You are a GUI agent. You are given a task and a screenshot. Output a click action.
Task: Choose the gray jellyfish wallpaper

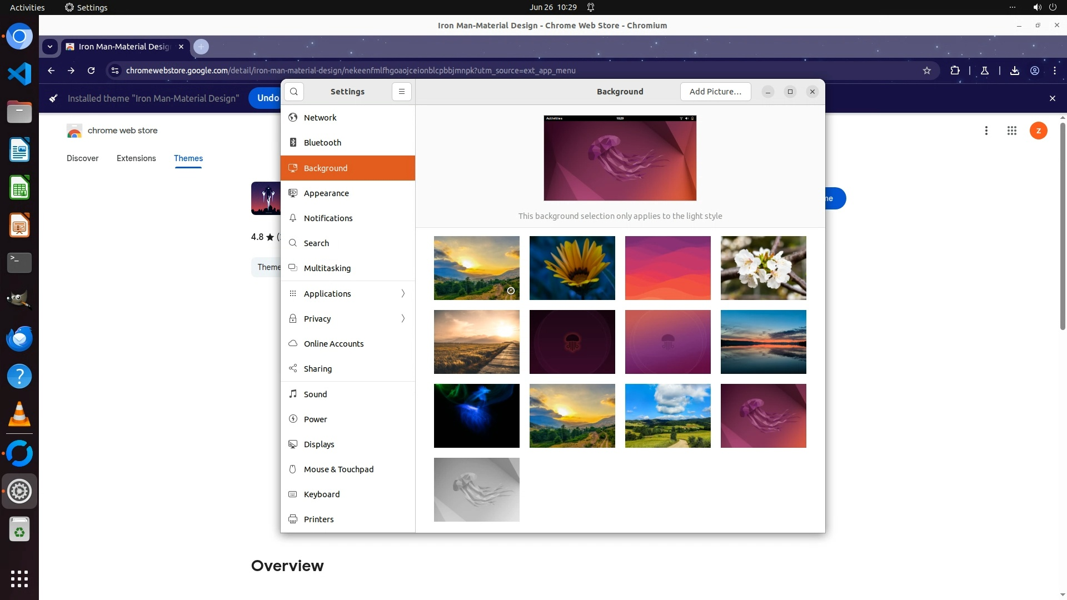(476, 489)
